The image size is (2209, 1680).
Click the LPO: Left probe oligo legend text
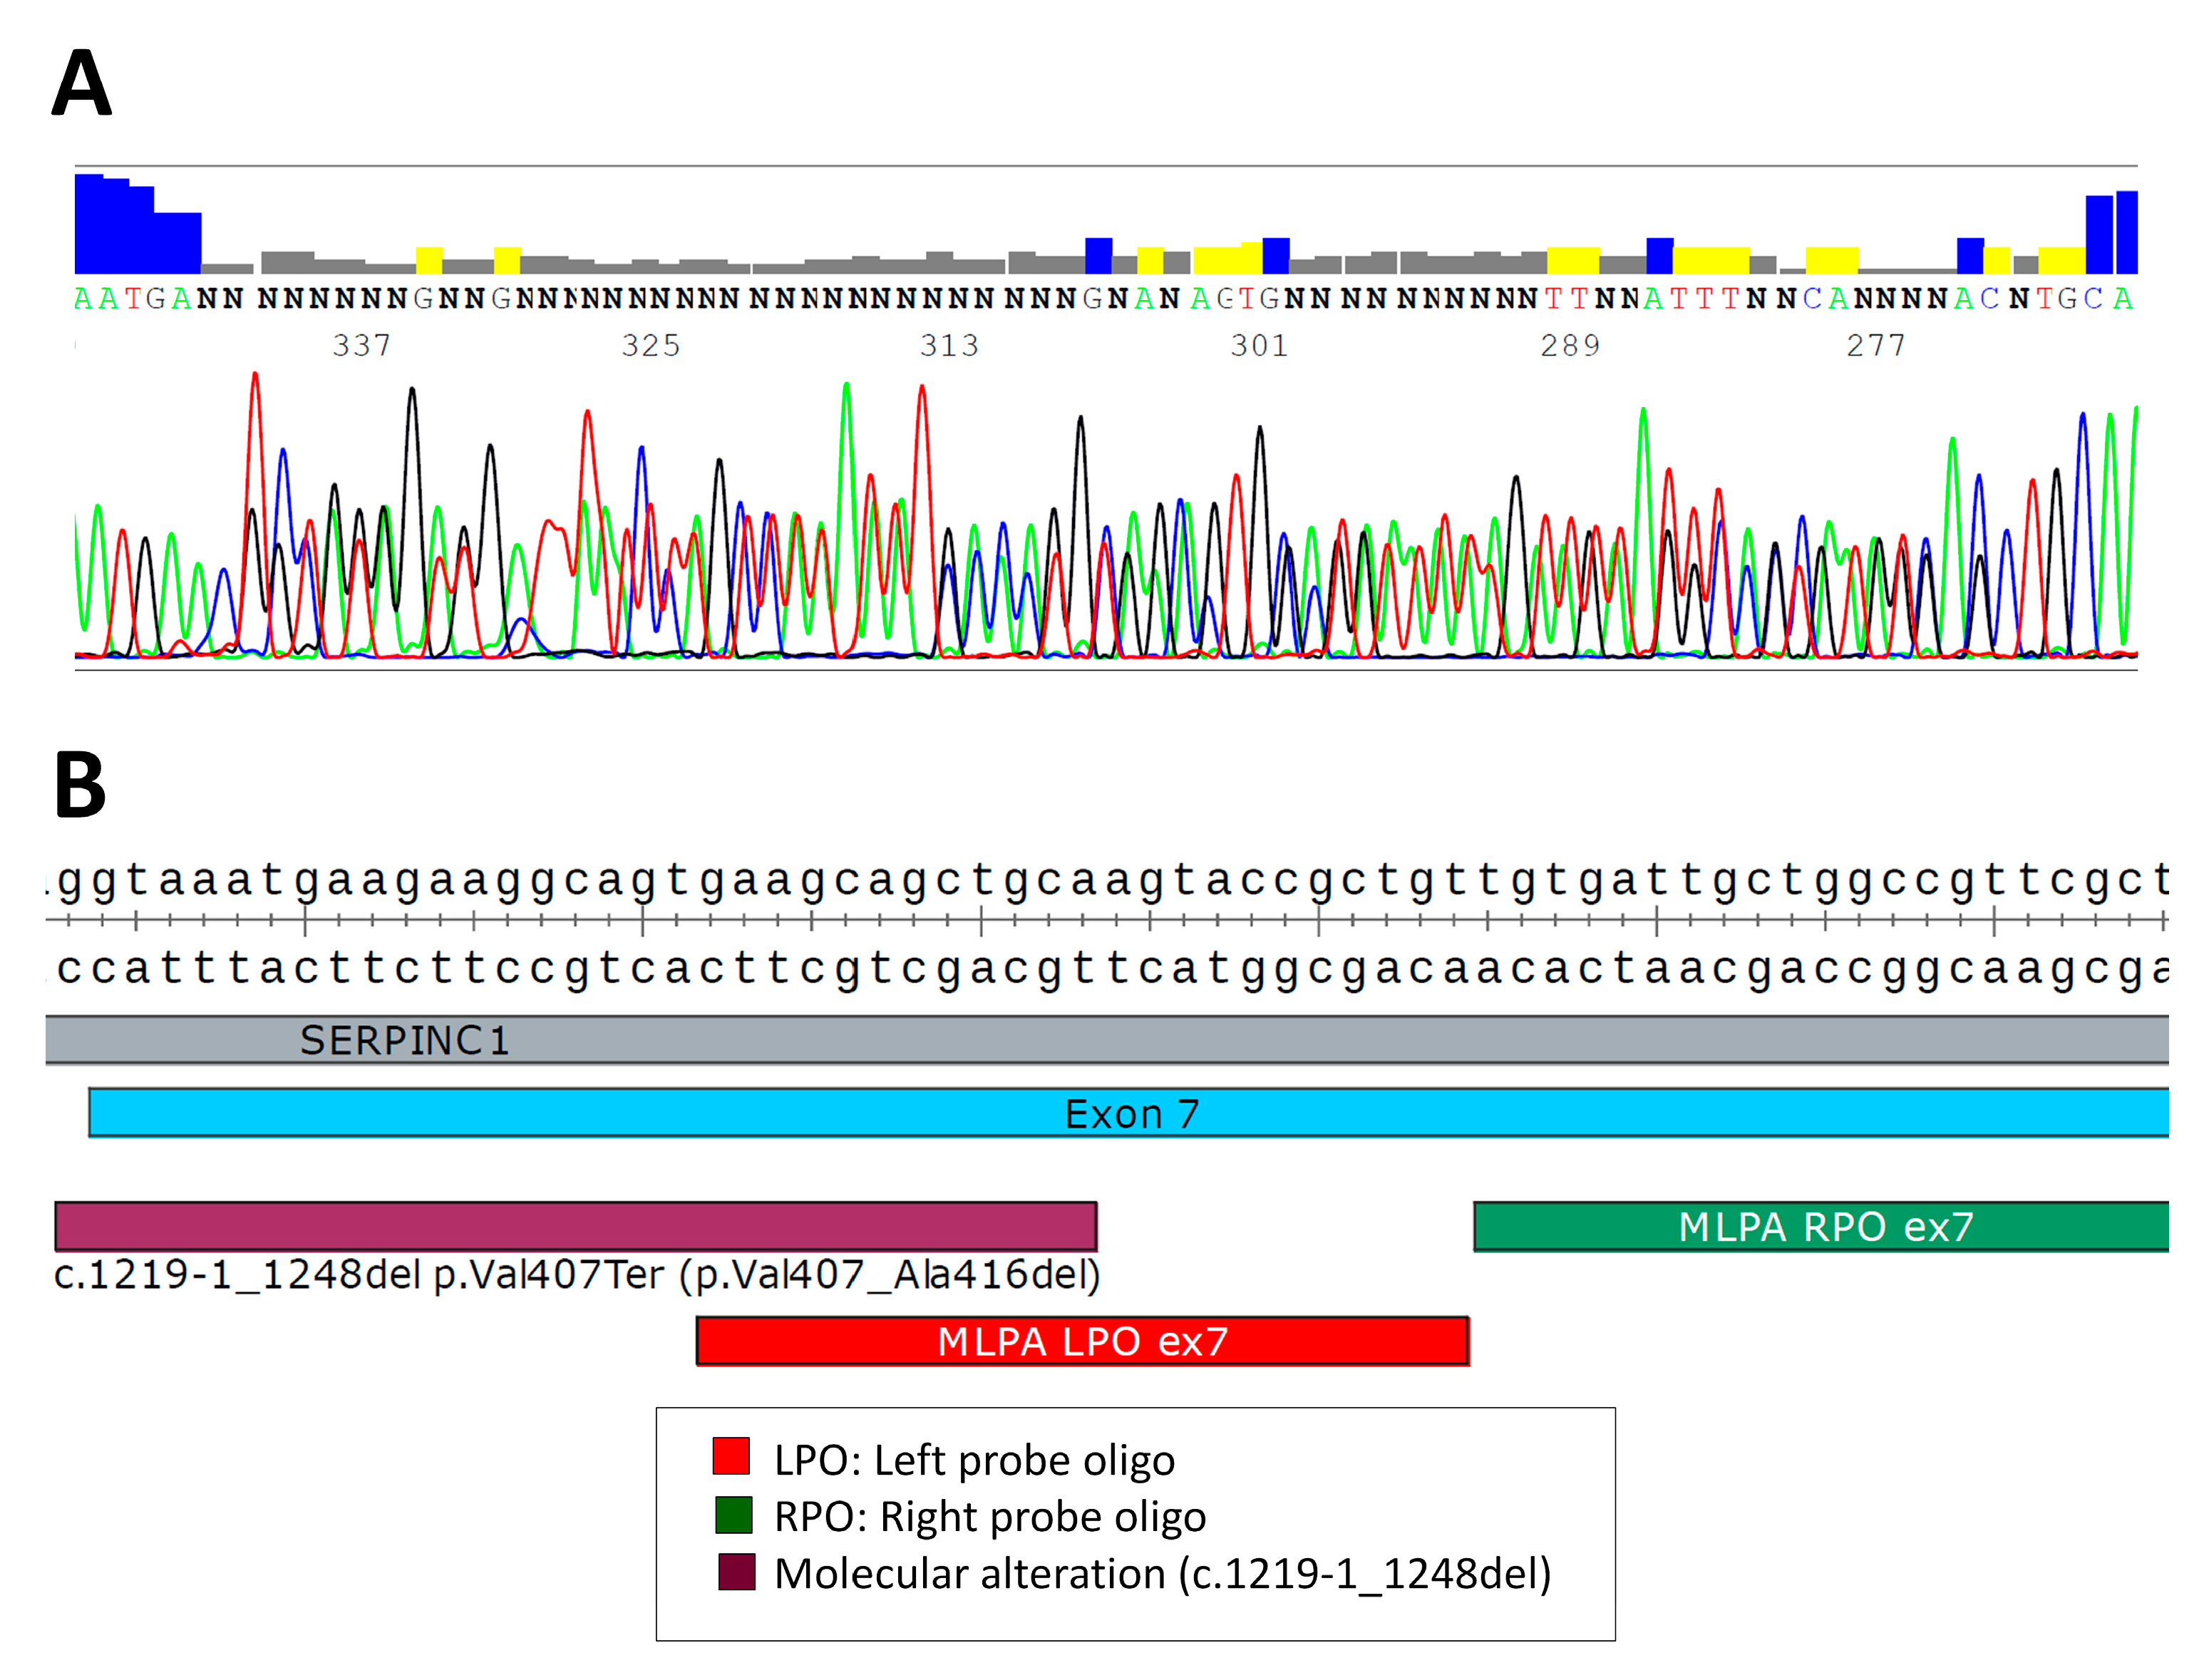pos(974,1461)
